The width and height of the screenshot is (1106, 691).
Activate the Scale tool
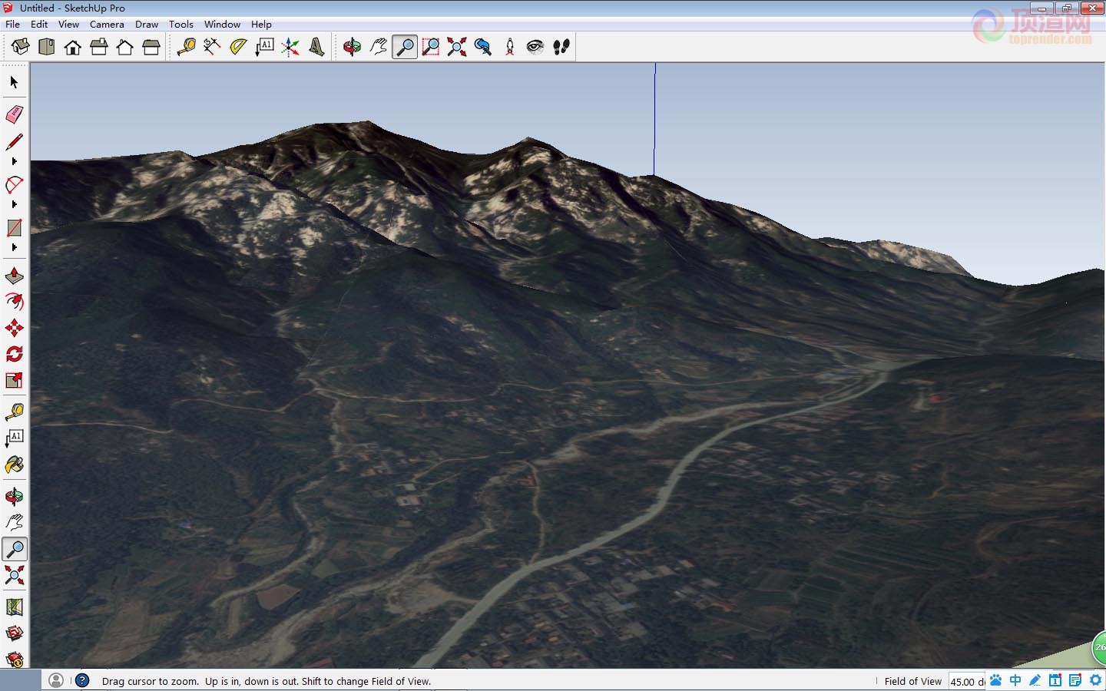15,380
